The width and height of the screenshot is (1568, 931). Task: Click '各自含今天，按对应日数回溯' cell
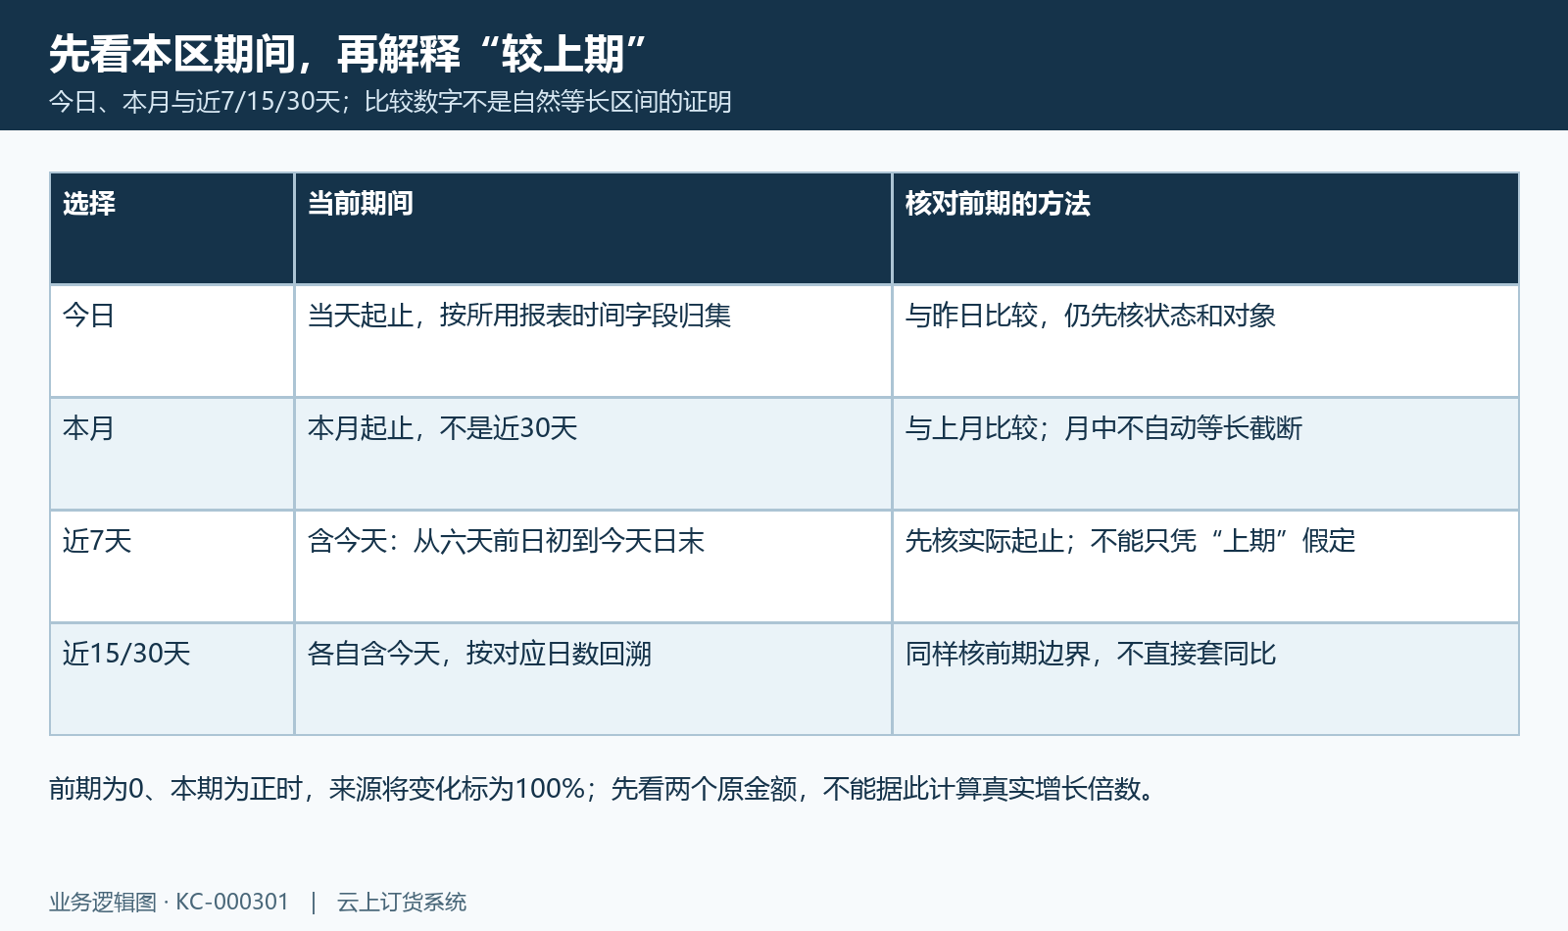point(593,679)
